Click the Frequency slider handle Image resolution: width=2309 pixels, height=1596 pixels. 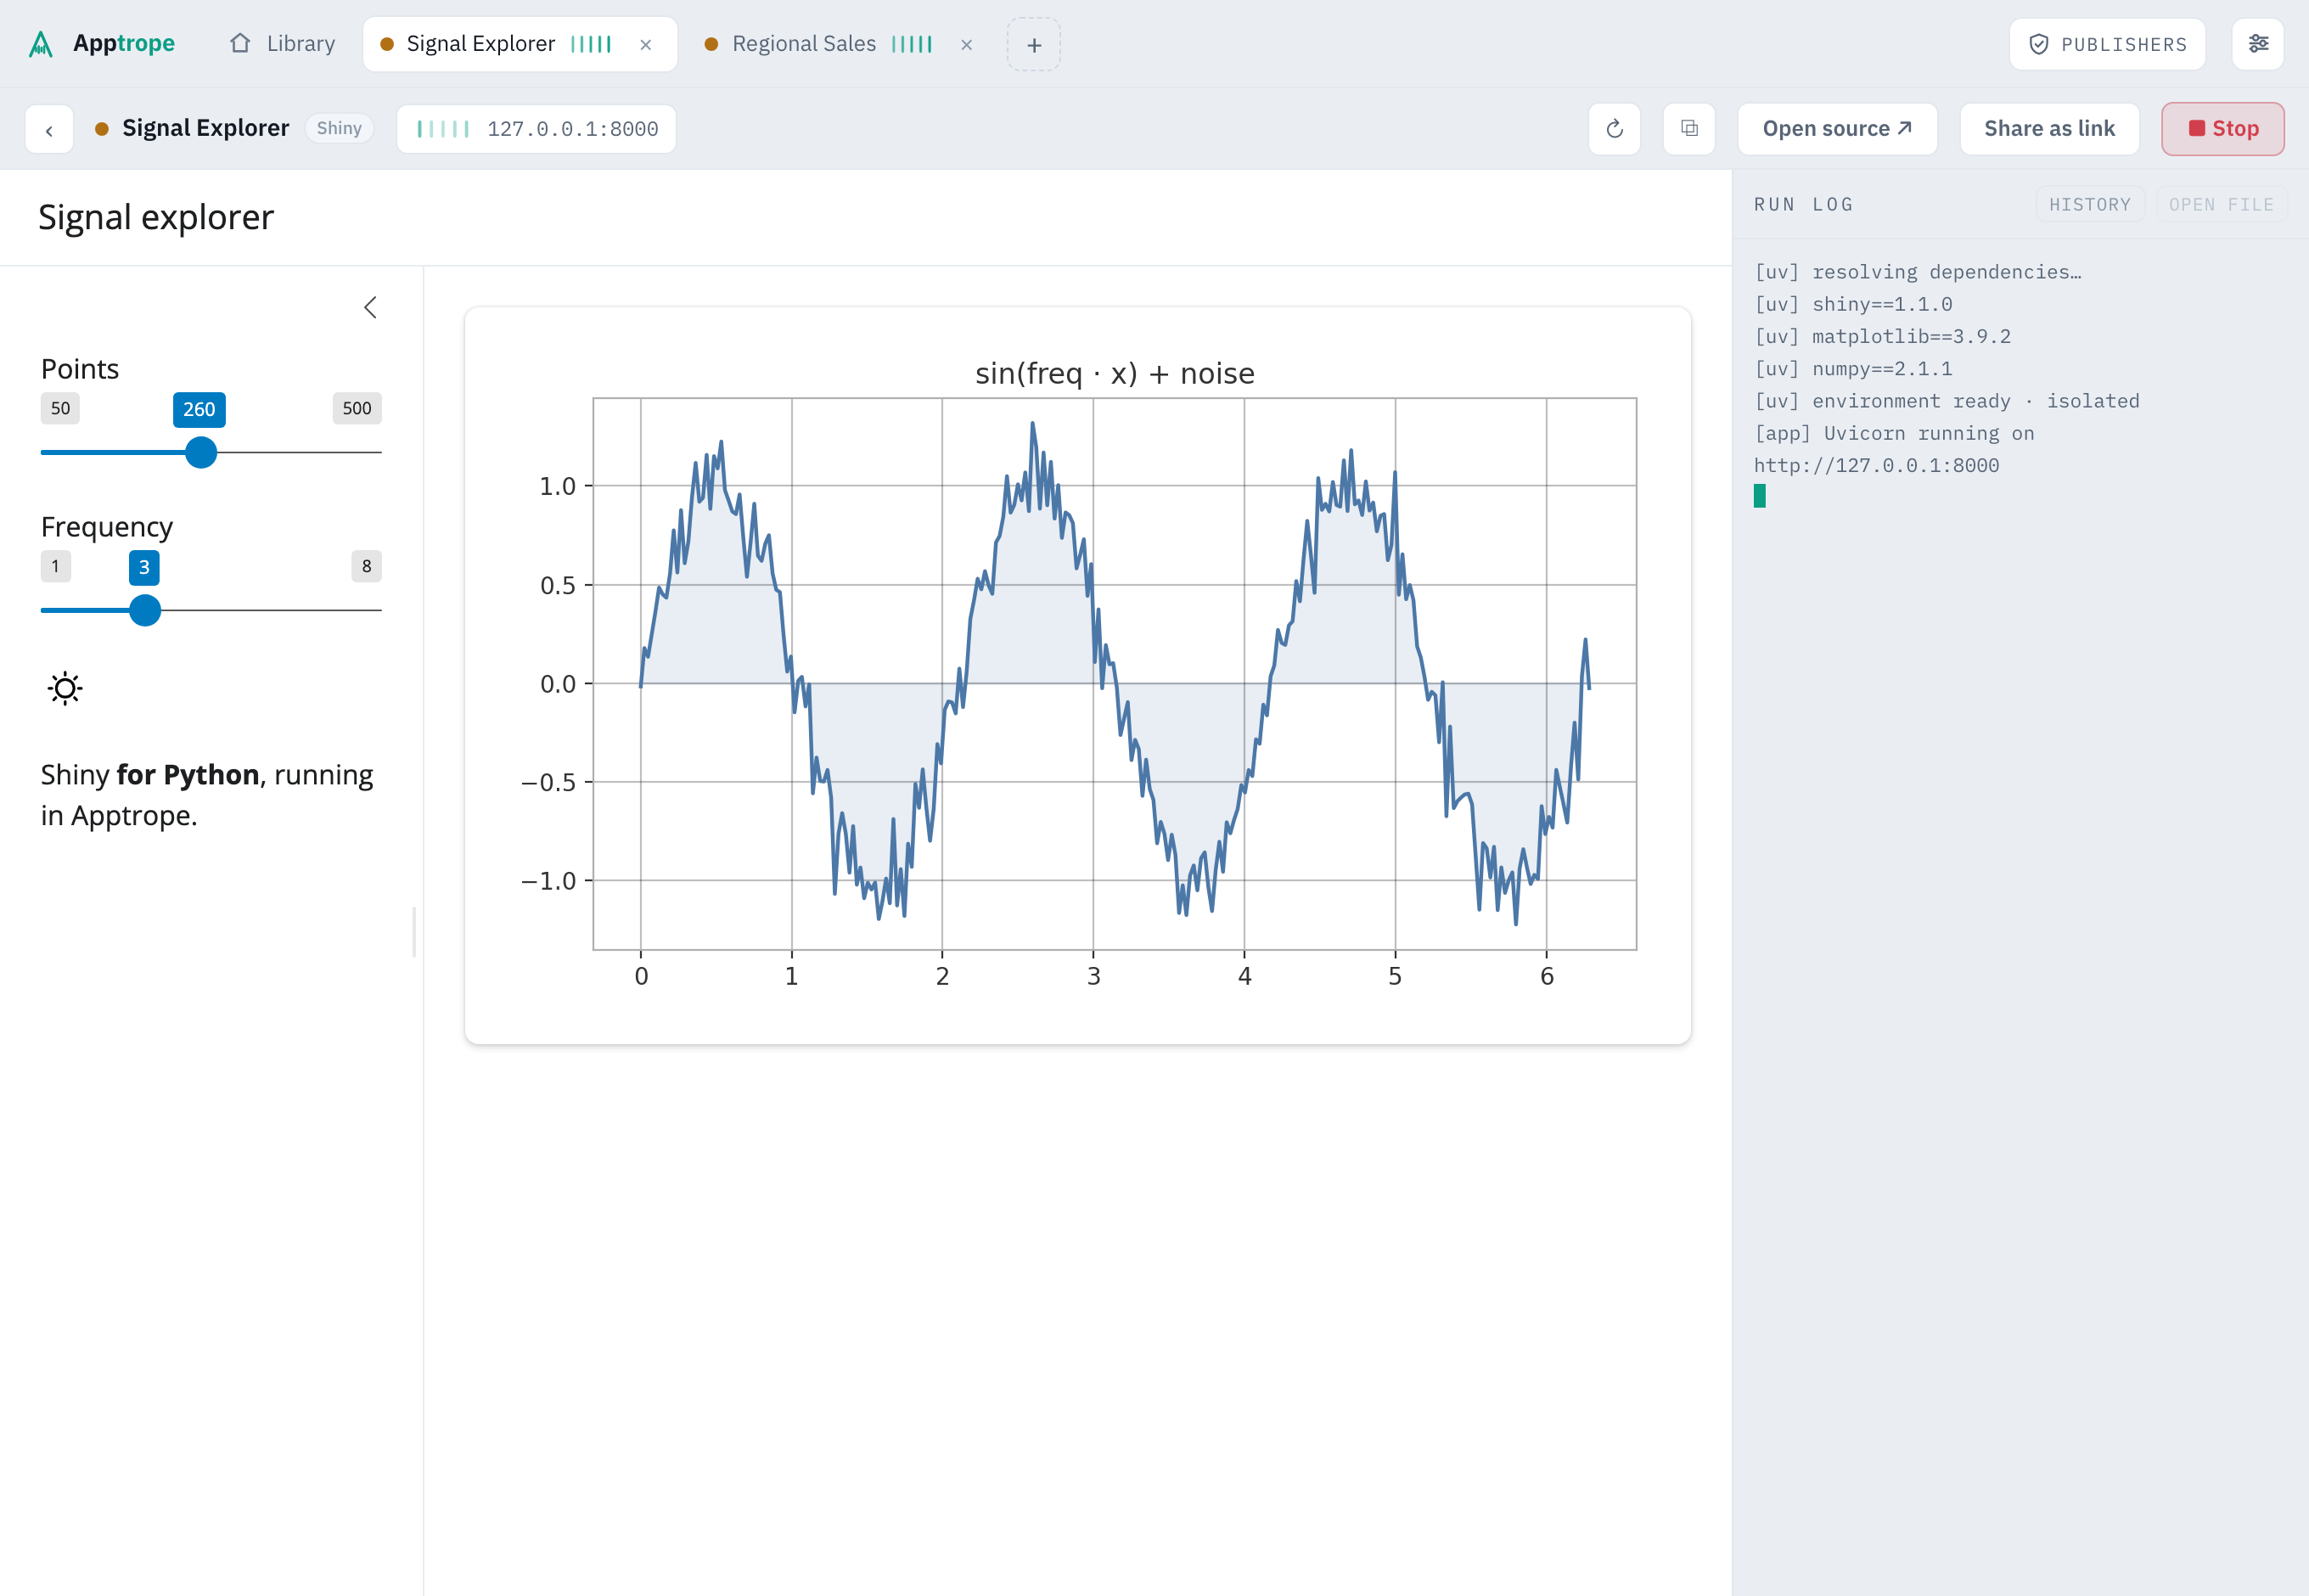tap(145, 610)
